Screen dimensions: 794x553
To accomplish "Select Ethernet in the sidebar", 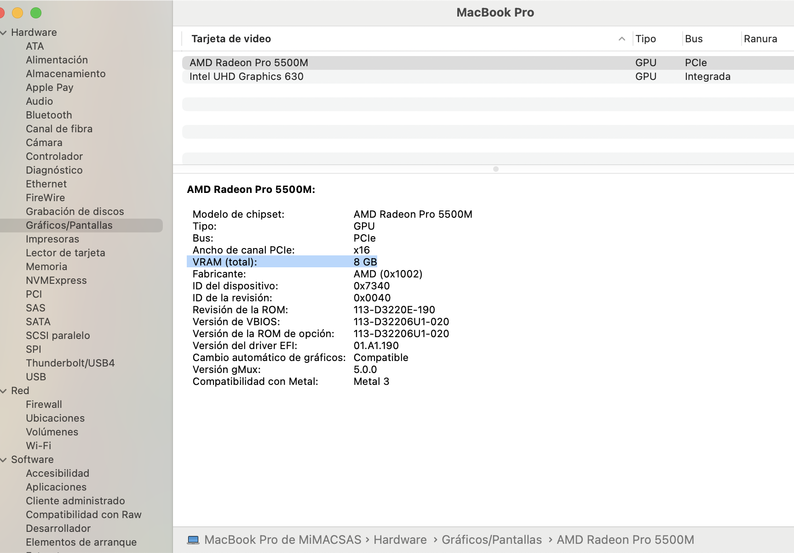I will (x=46, y=184).
